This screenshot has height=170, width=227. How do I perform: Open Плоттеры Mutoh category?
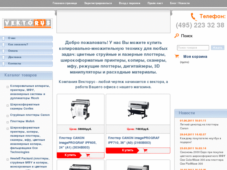click(22, 121)
